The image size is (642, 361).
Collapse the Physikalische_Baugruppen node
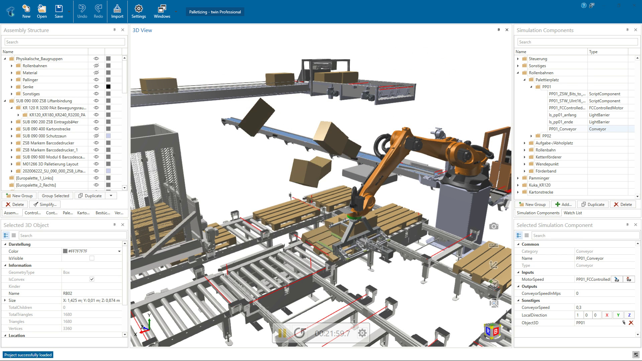pyautogui.click(x=5, y=59)
